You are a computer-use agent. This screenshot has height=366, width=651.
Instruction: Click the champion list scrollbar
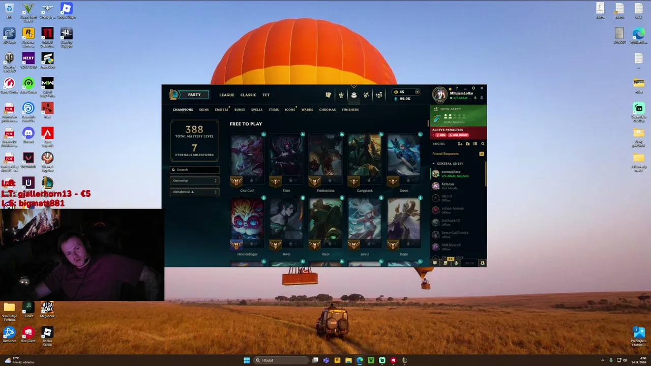coord(428,123)
